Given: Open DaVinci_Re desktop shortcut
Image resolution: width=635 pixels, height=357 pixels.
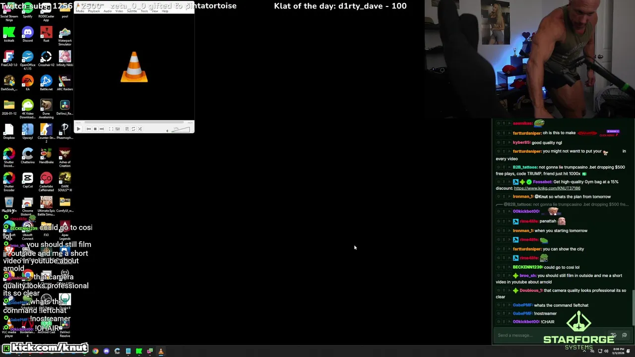Looking at the screenshot, I should [x=64, y=107].
